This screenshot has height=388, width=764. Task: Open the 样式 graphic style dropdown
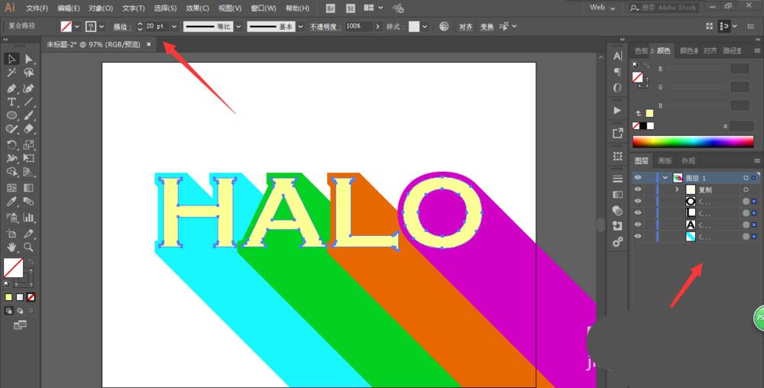point(425,27)
